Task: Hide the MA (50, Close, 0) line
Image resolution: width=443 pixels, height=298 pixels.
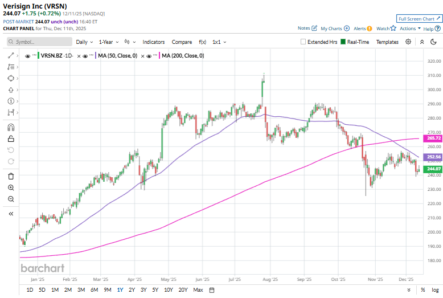Action: [x=86, y=56]
